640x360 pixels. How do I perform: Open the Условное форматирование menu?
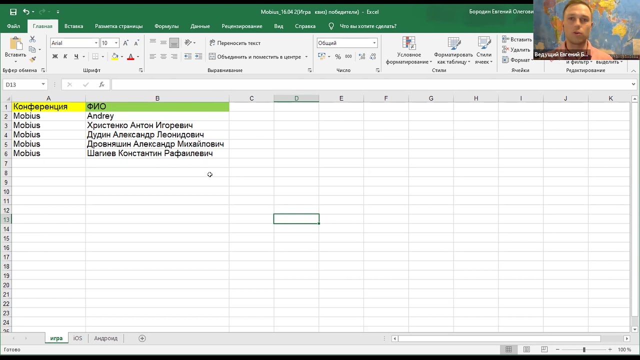[409, 50]
